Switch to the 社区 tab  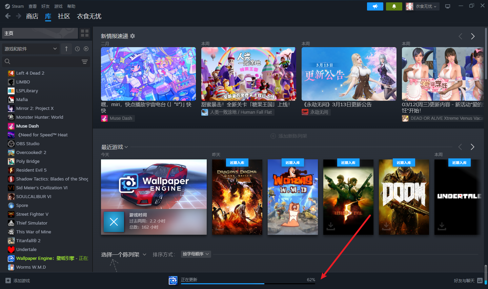click(64, 16)
